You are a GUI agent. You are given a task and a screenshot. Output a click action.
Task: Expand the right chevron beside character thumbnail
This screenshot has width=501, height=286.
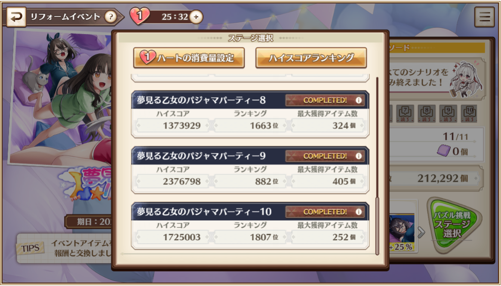click(421, 232)
